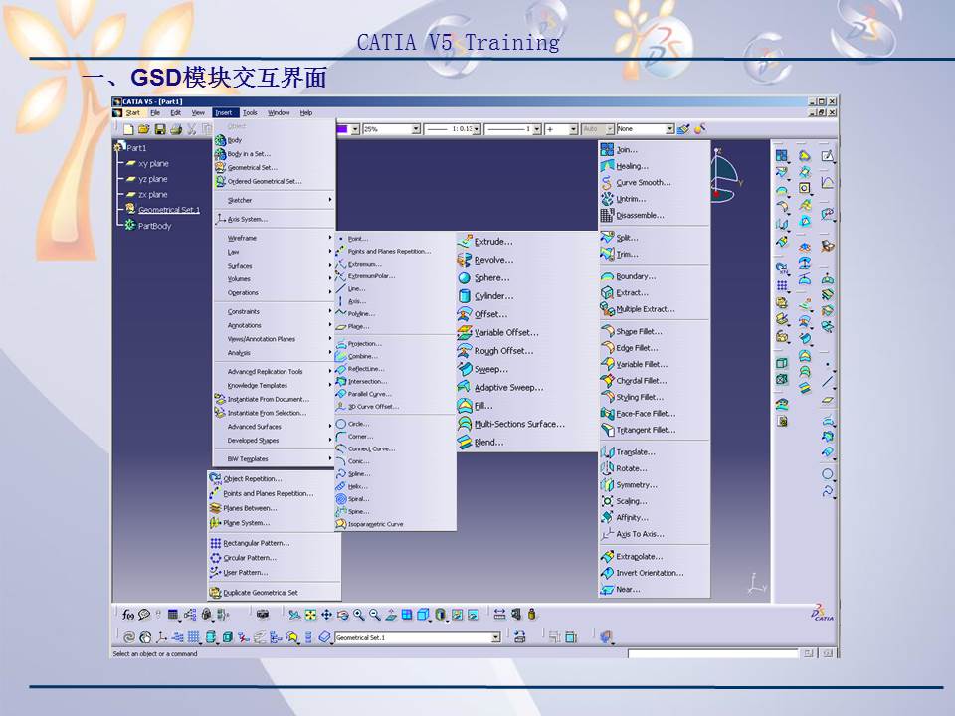Open the graphic properties color swatch
Screen dimensions: 955x716
point(340,129)
